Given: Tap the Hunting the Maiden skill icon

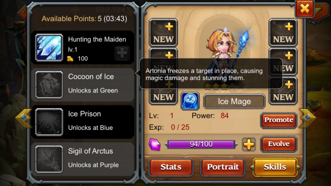Looking at the screenshot, I should click(49, 48).
